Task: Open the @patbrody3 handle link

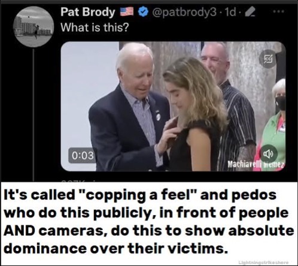Action: (x=184, y=13)
